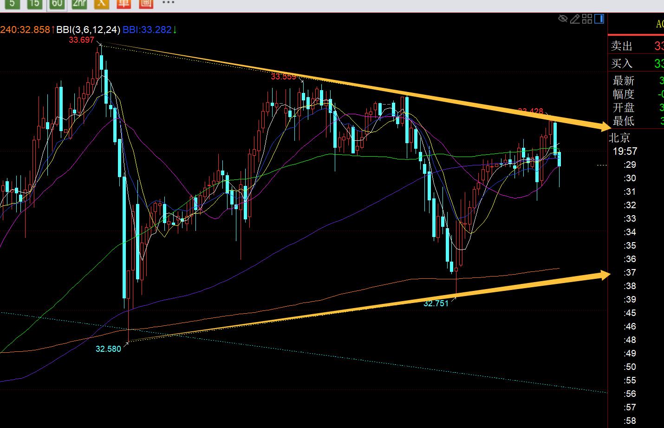This screenshot has width=664, height=428.
Task: Click the 32.580 low price marker
Action: pos(108,349)
